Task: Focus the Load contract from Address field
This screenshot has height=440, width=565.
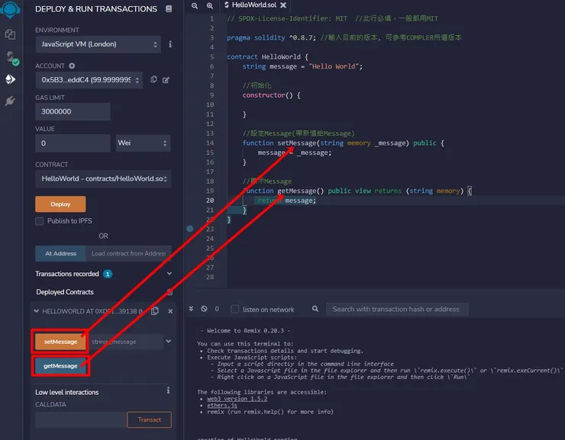Action: (x=128, y=254)
